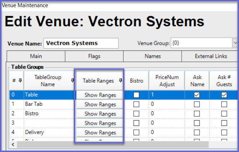Click PriceNum Adjust value '0' in Delivery row
This screenshot has width=239, height=152.
167,132
